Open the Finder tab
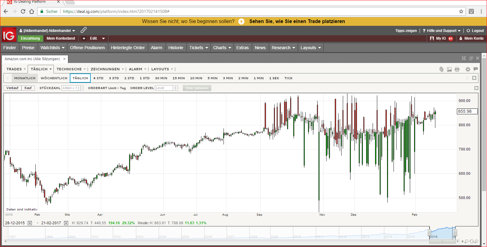Viewport: 487px width, 247px height. (x=10, y=48)
